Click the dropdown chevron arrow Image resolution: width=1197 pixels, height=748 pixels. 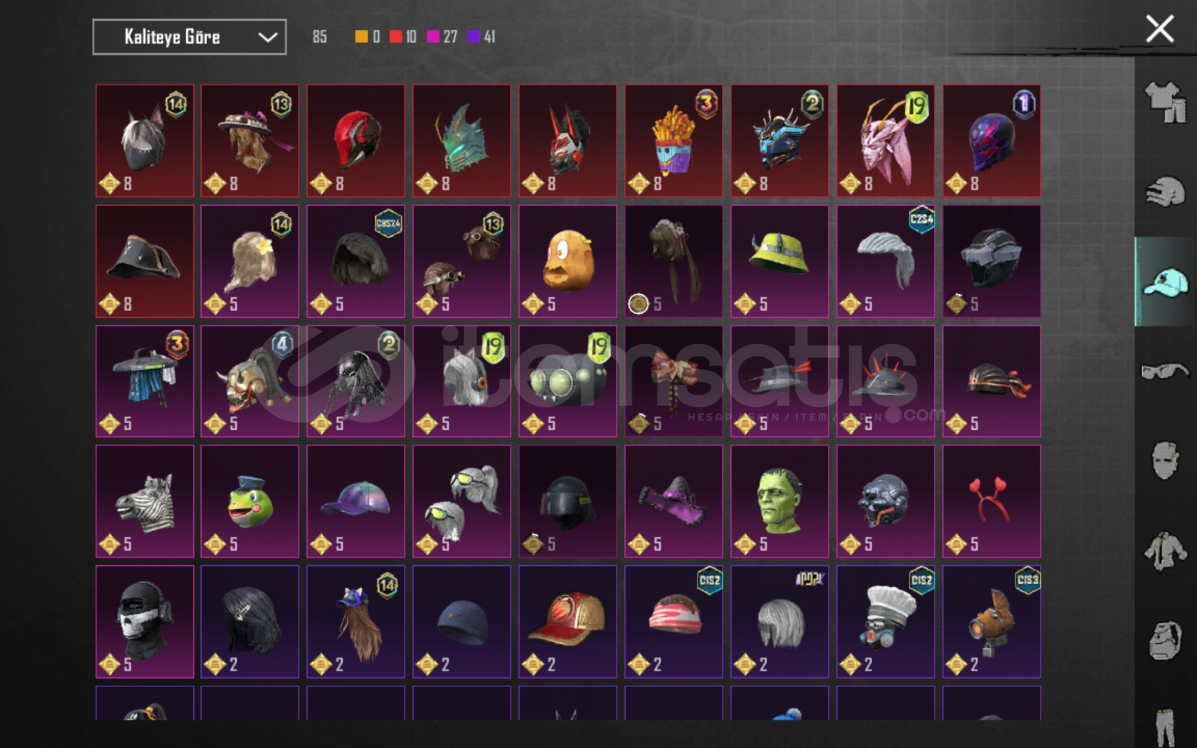click(x=267, y=37)
